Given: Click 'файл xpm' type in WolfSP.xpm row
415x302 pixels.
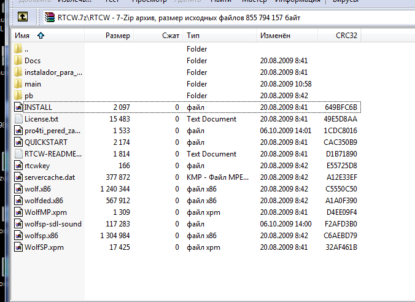Looking at the screenshot, I should tap(203, 247).
